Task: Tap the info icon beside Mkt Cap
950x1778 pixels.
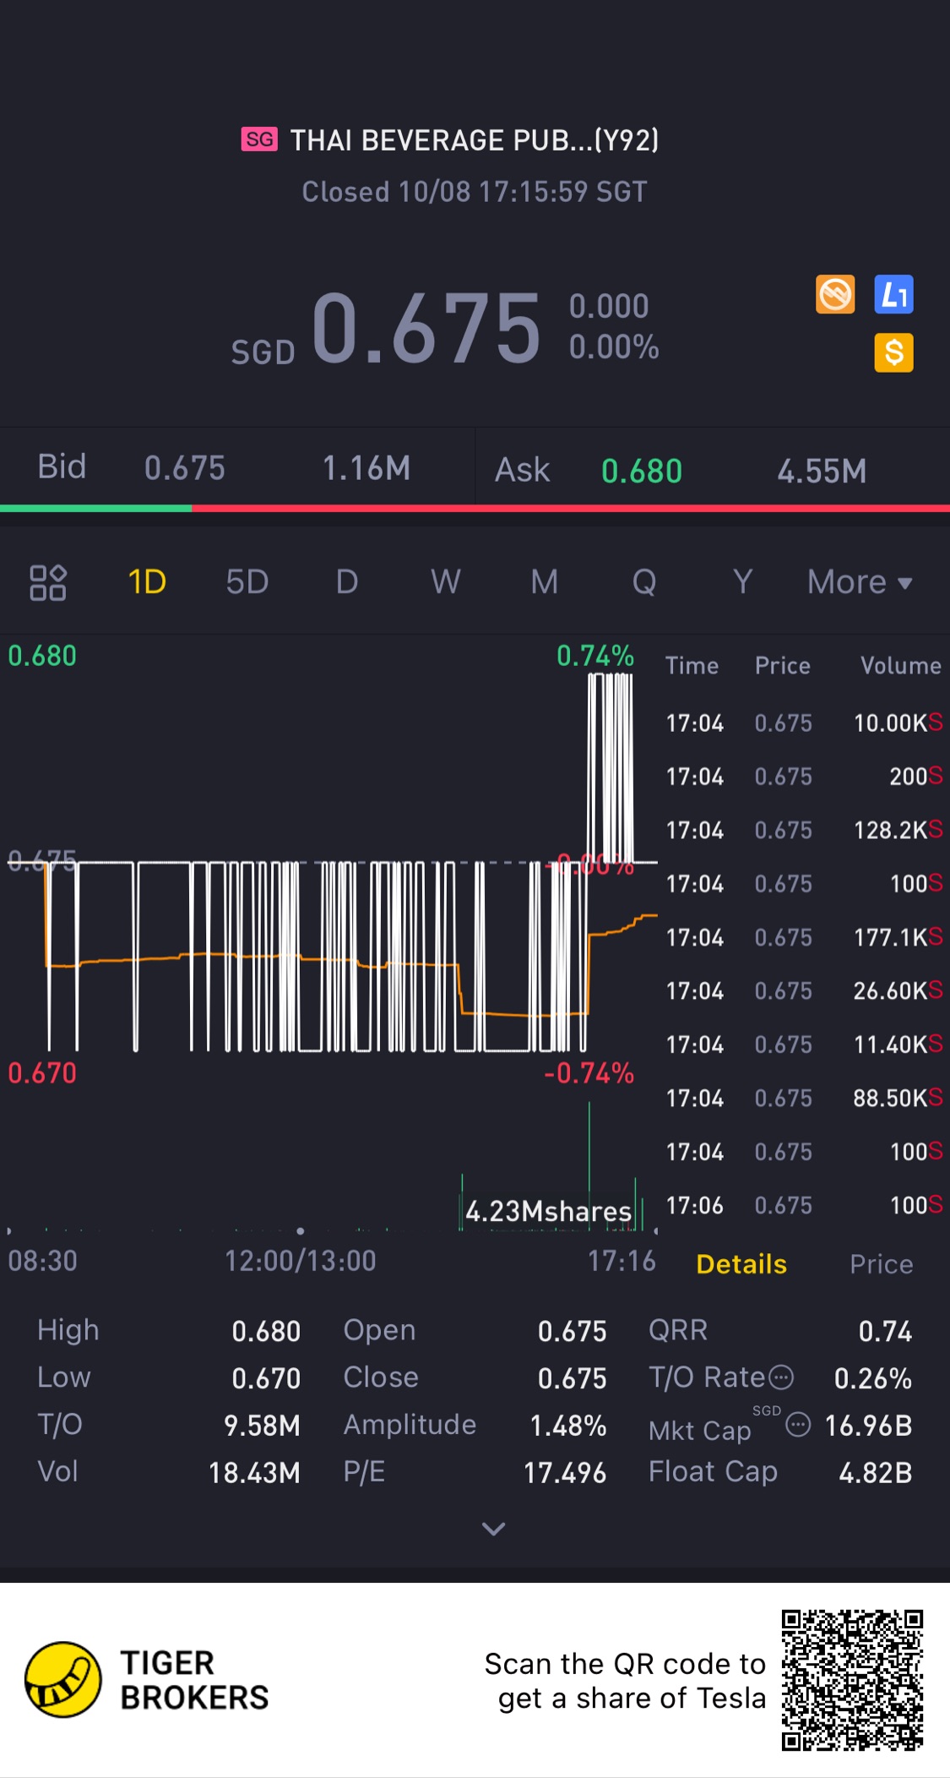Action: (798, 1426)
